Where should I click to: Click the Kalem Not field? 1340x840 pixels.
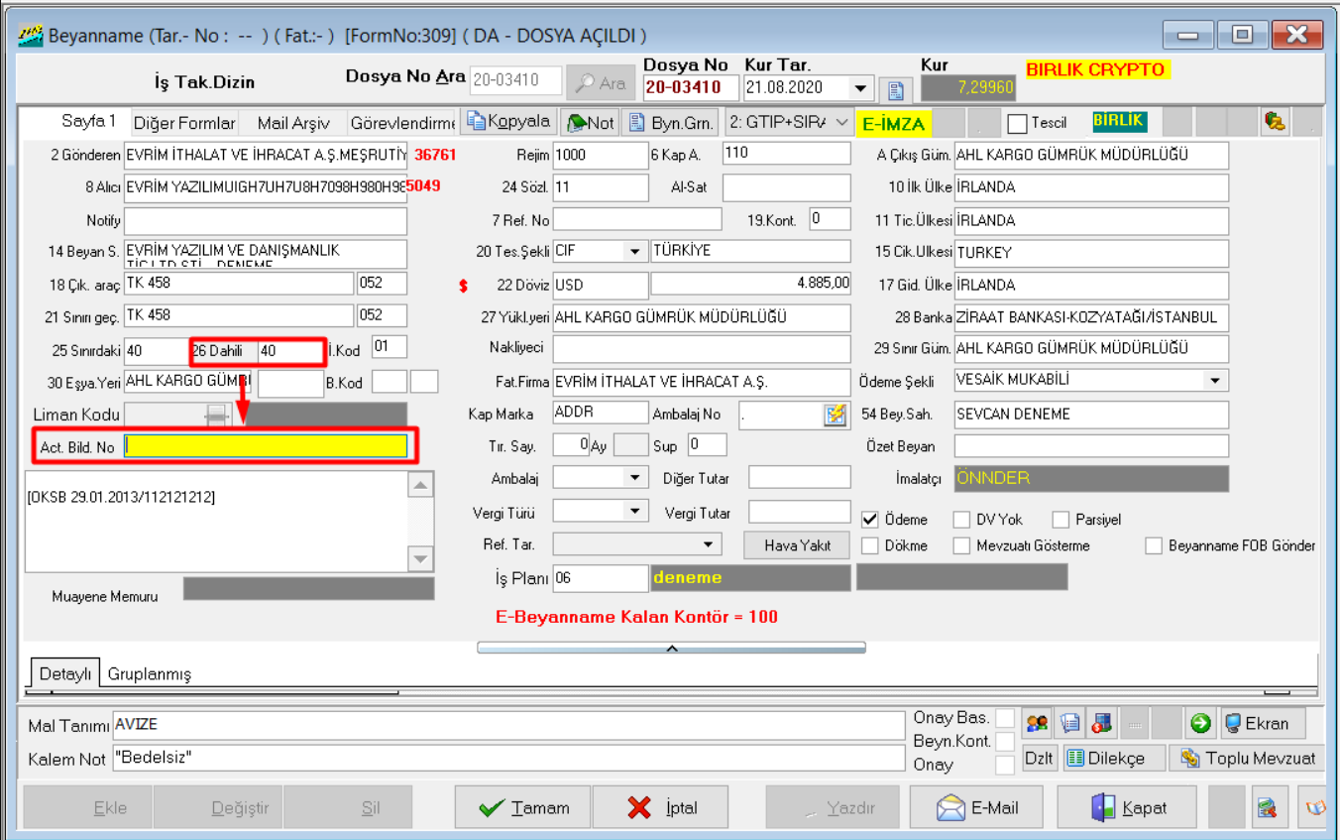[508, 759]
